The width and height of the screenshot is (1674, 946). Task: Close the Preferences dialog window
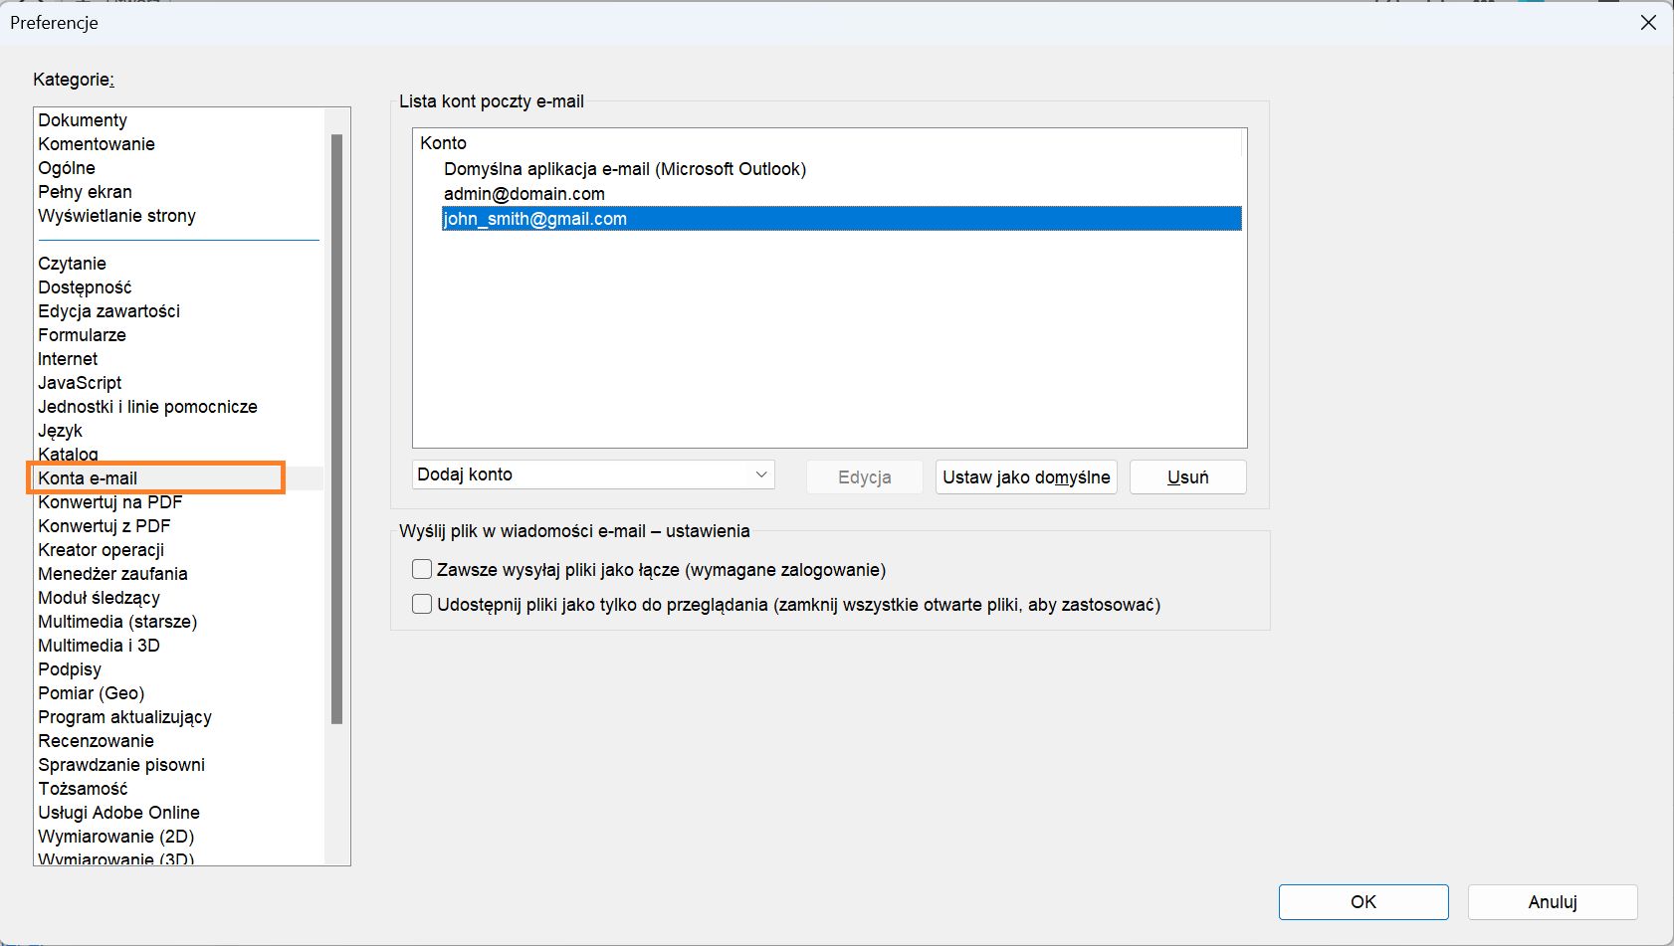point(1648,23)
